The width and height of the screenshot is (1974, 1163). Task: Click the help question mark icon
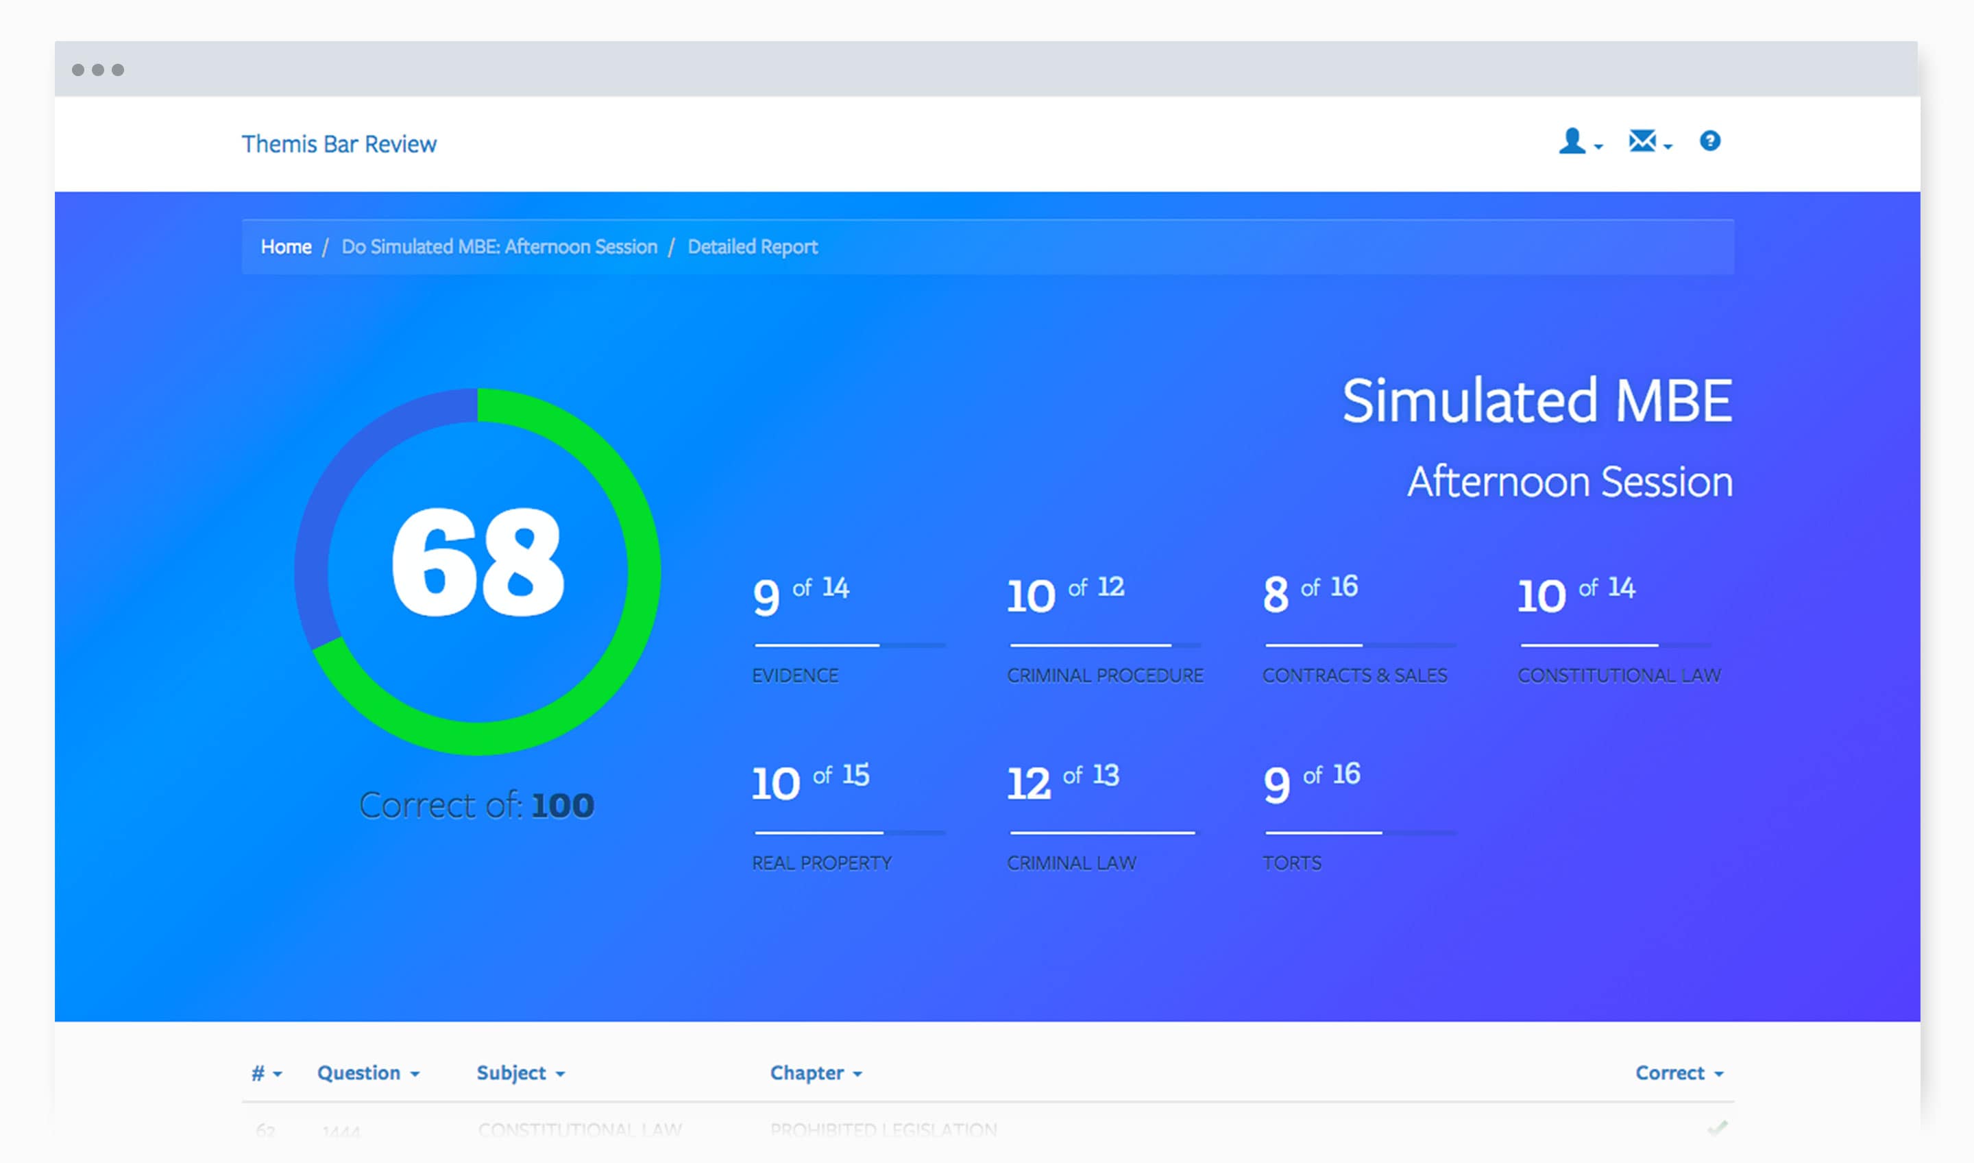click(x=1709, y=141)
